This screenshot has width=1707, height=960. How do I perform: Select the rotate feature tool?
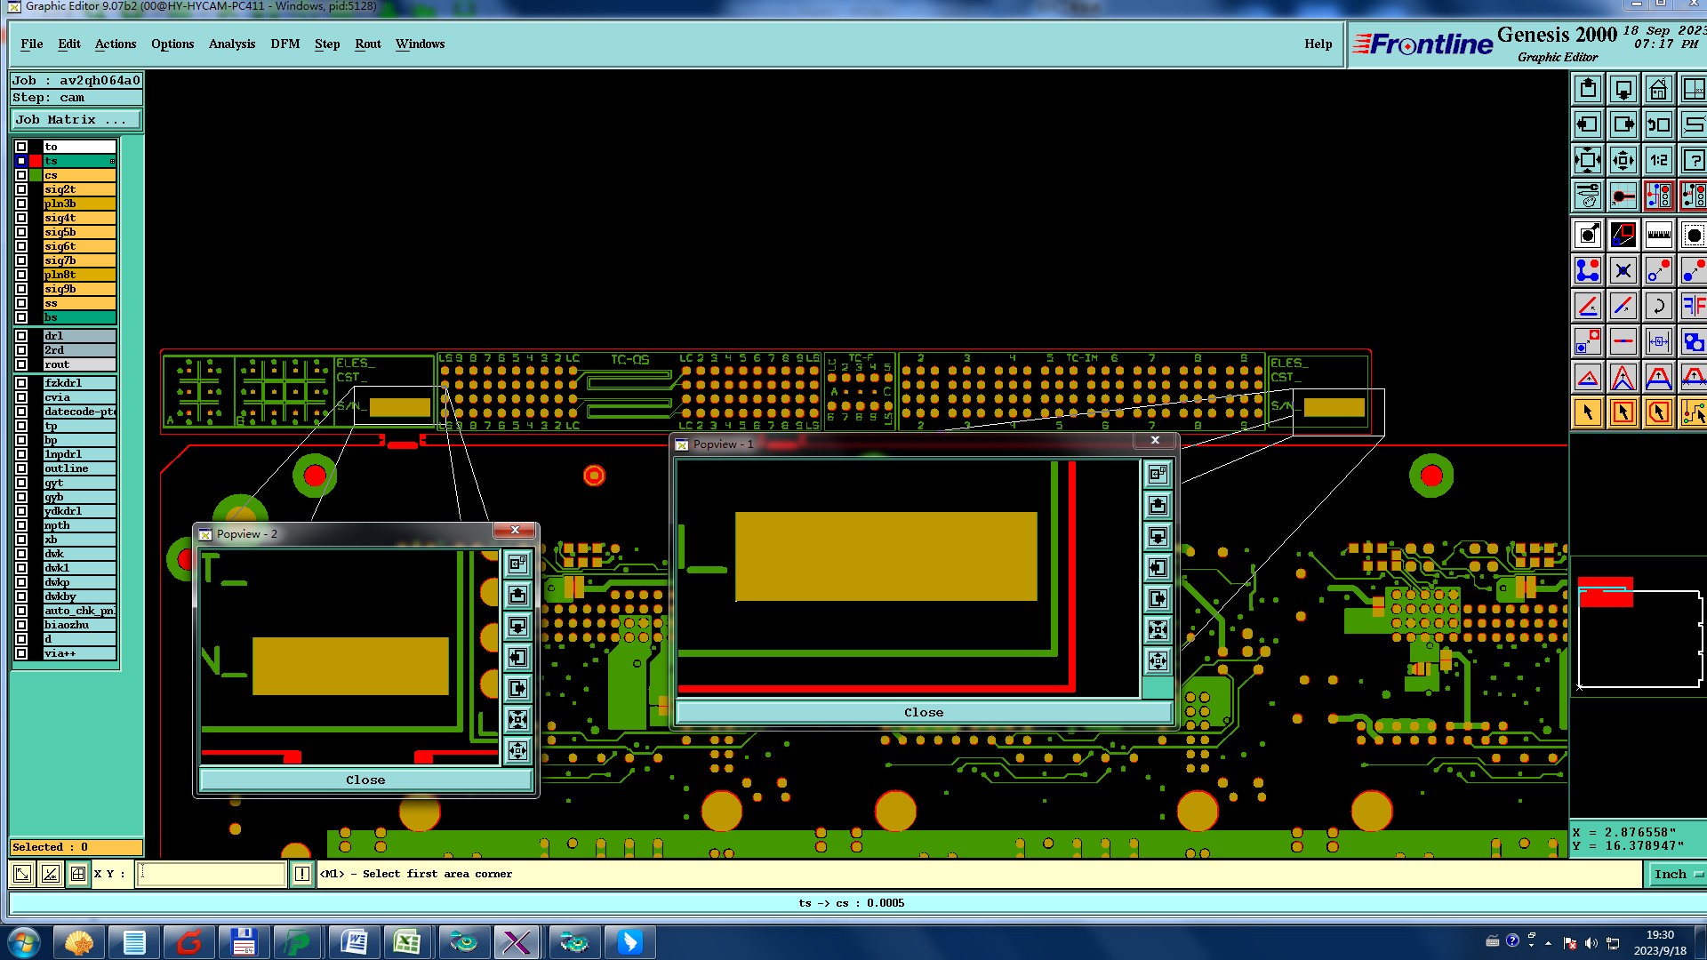click(x=1658, y=307)
